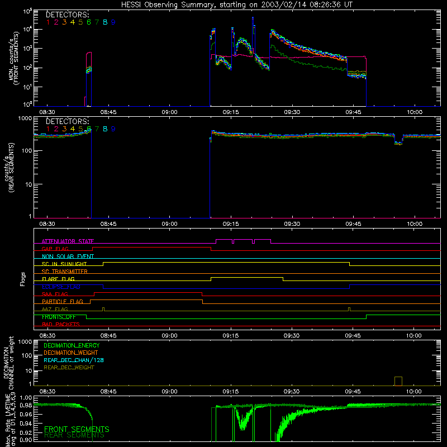The image size is (447, 447).
Task: Click the SC TRANSMITTER label
Action: coord(64,272)
